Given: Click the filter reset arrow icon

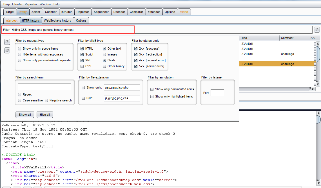Looking at the screenshot, I should (x=7, y=50).
